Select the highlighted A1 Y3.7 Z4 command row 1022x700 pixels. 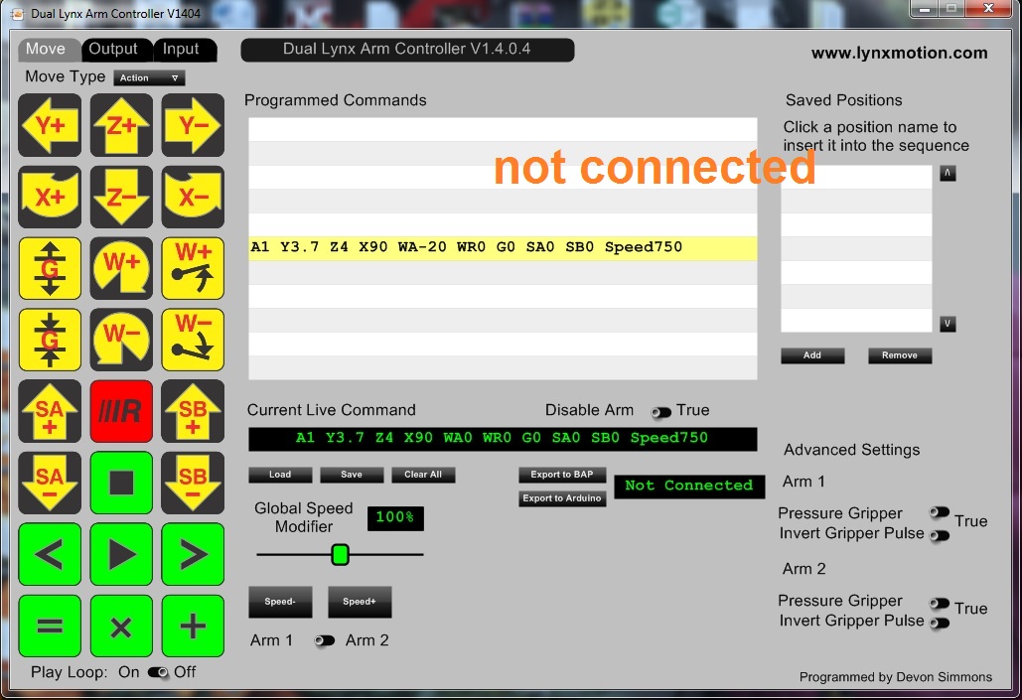pos(503,247)
